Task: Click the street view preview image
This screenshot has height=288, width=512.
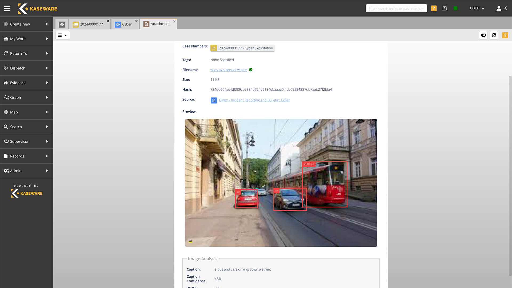Action: pos(281,183)
